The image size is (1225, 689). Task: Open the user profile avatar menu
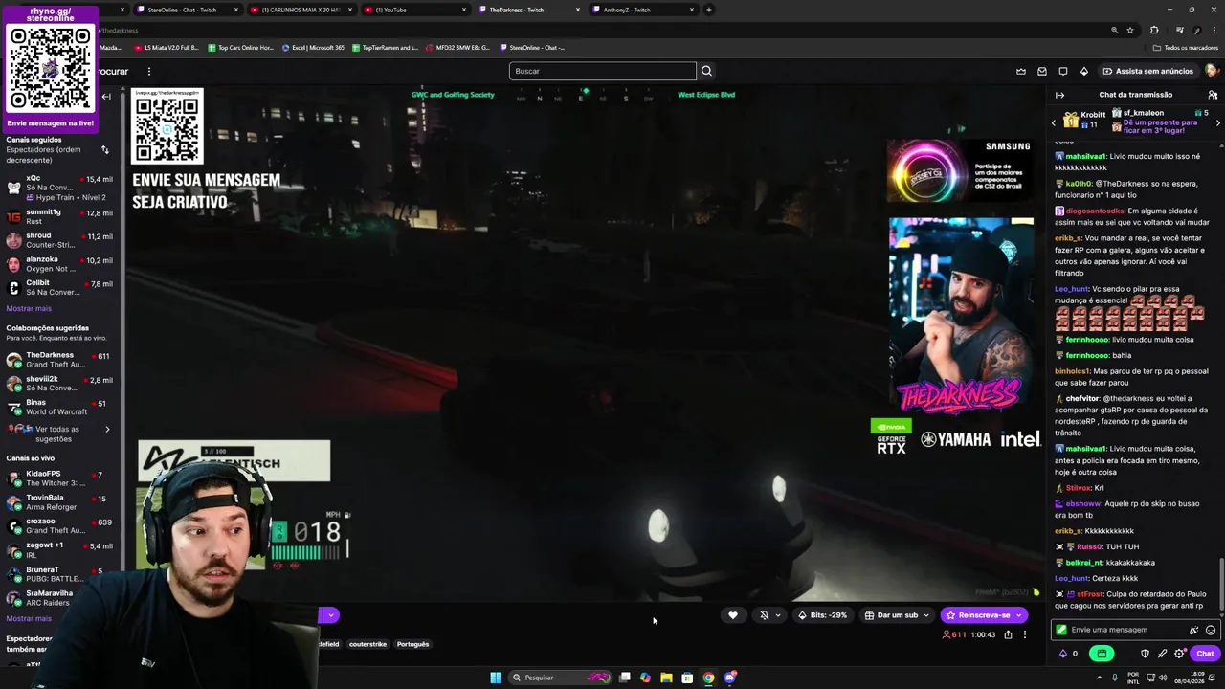pyautogui.click(x=1212, y=71)
